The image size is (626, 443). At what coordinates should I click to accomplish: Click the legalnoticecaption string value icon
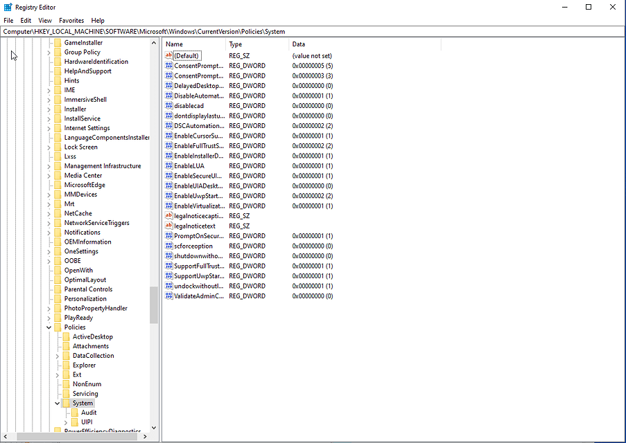pos(168,215)
